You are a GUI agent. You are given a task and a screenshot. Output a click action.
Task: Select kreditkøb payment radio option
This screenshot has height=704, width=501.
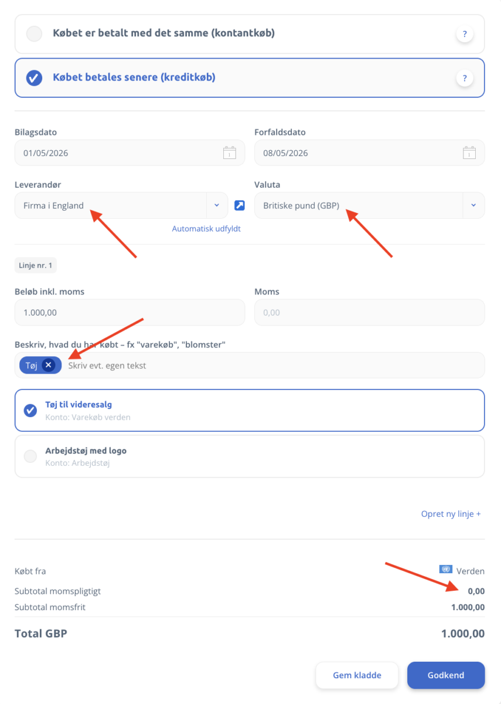pos(35,77)
